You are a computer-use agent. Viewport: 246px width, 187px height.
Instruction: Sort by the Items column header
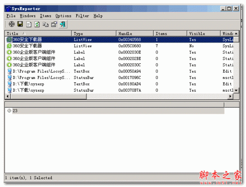point(170,34)
